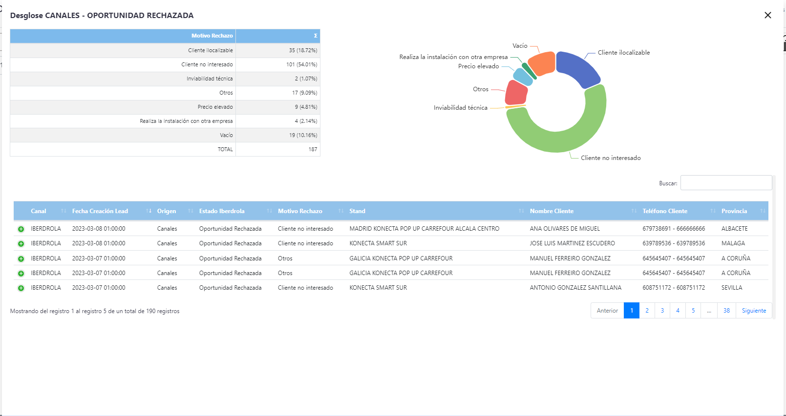The height and width of the screenshot is (416, 786).
Task: Click the 'Otros' summary table row label
Action: 226,93
